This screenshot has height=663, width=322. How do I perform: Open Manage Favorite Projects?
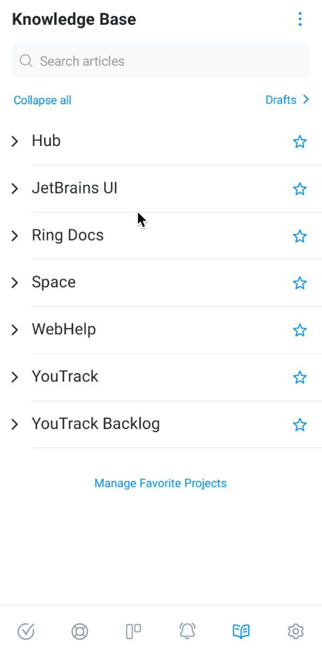(160, 483)
